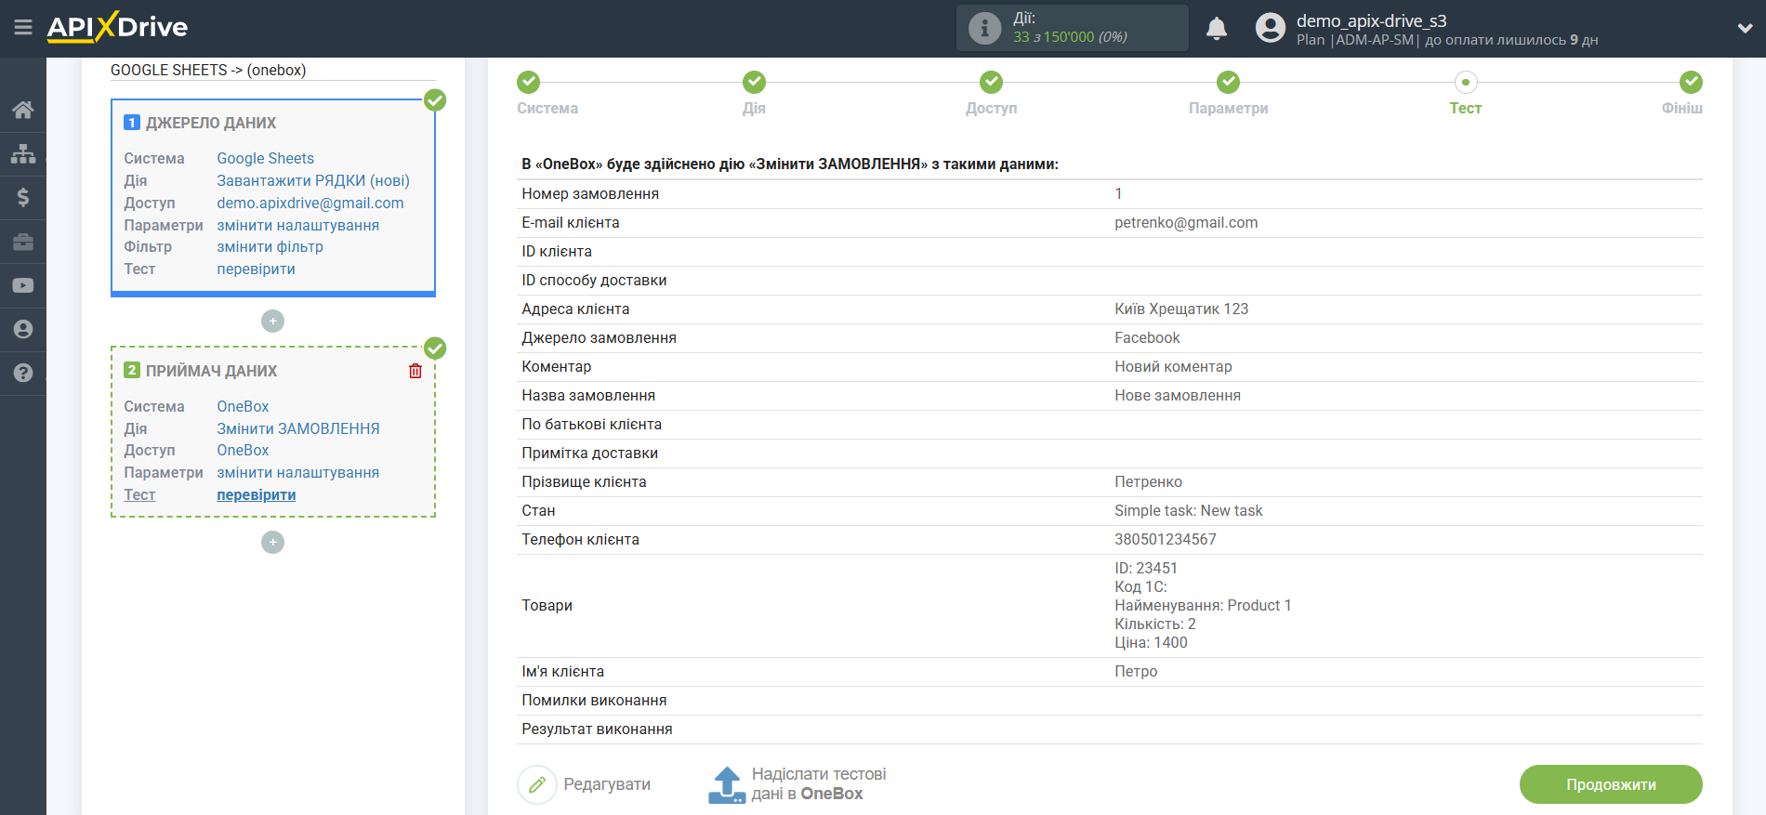Click the ApiXDrive logo
This screenshot has width=1766, height=815.
coord(117,27)
